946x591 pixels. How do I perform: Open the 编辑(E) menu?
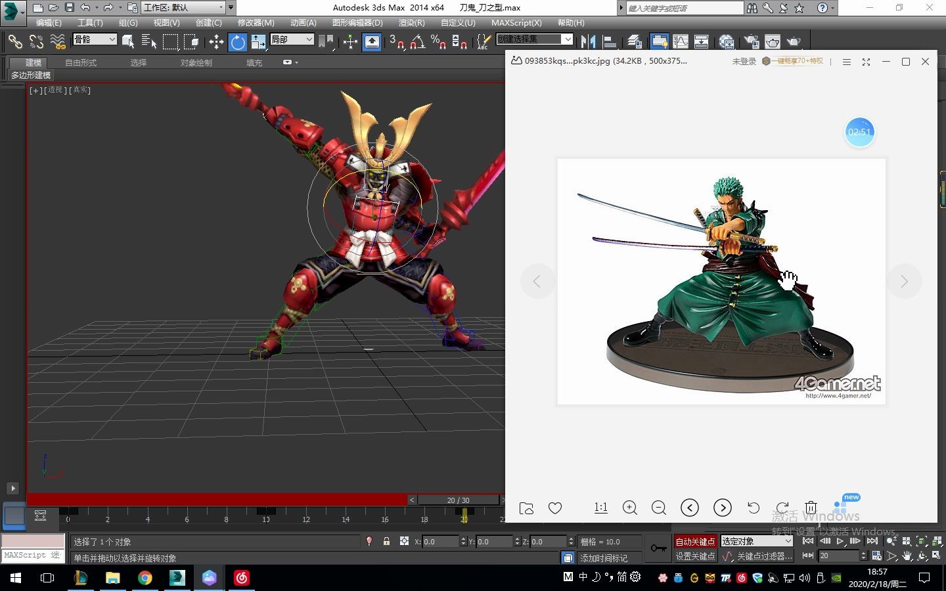click(49, 22)
